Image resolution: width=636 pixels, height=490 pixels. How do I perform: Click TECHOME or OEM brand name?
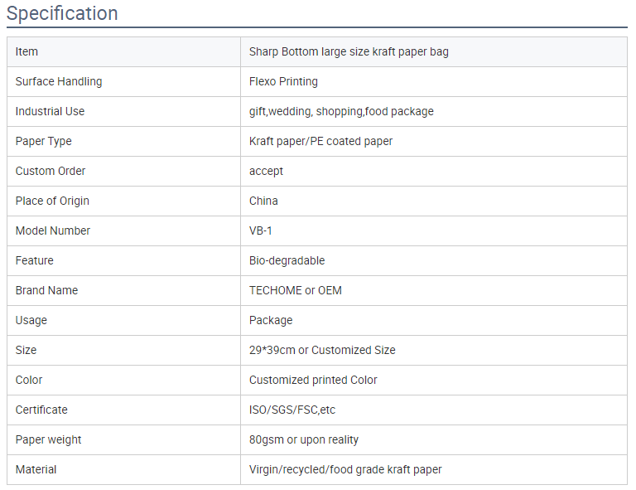(296, 290)
